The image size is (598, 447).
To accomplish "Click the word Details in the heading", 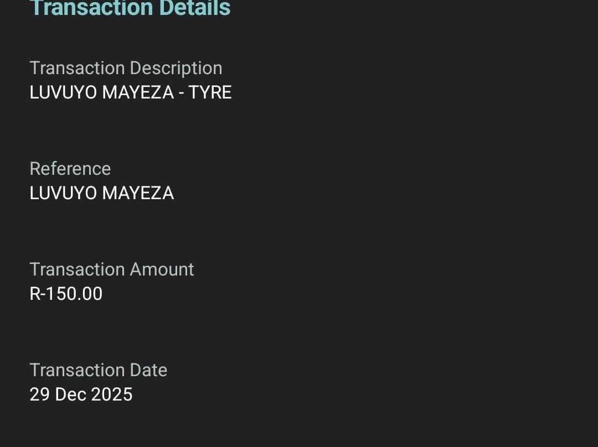I will [195, 8].
